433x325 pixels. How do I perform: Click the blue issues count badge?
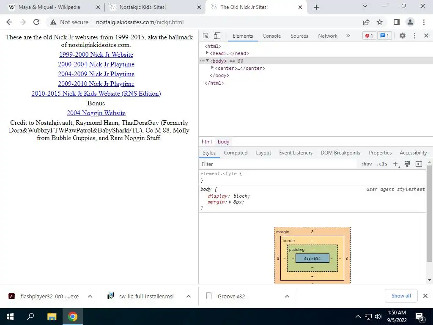(384, 36)
